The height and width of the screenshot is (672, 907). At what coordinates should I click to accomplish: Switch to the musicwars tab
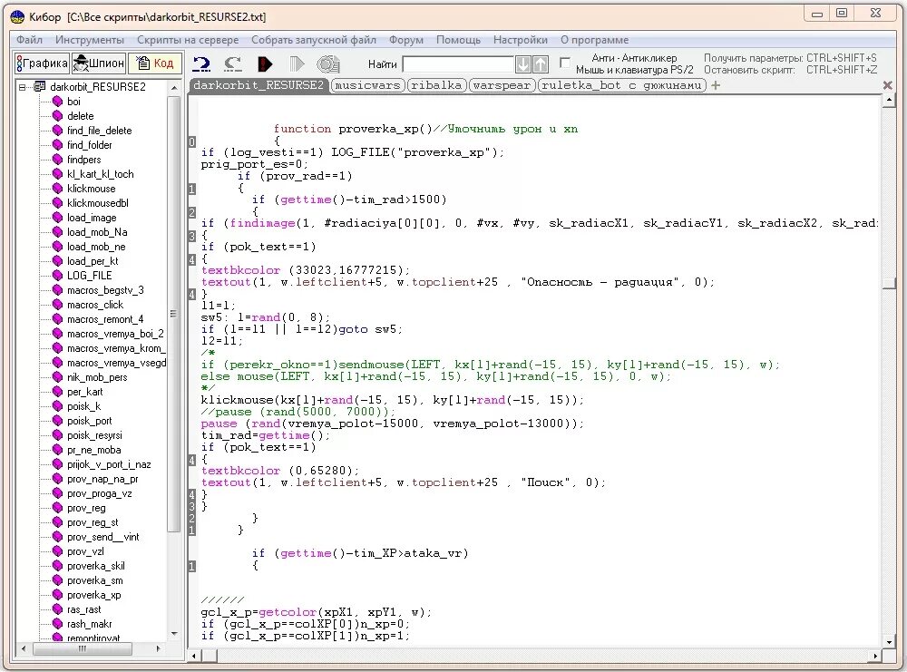pos(367,85)
